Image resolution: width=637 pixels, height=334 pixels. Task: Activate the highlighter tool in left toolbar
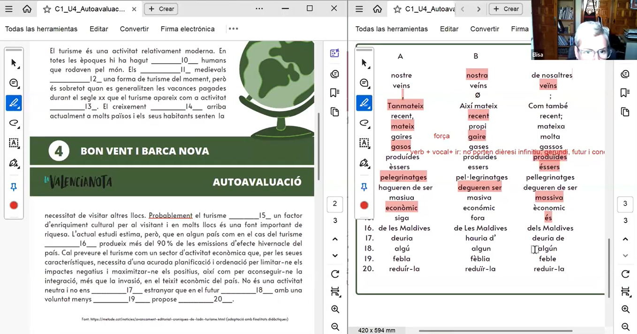(x=14, y=103)
